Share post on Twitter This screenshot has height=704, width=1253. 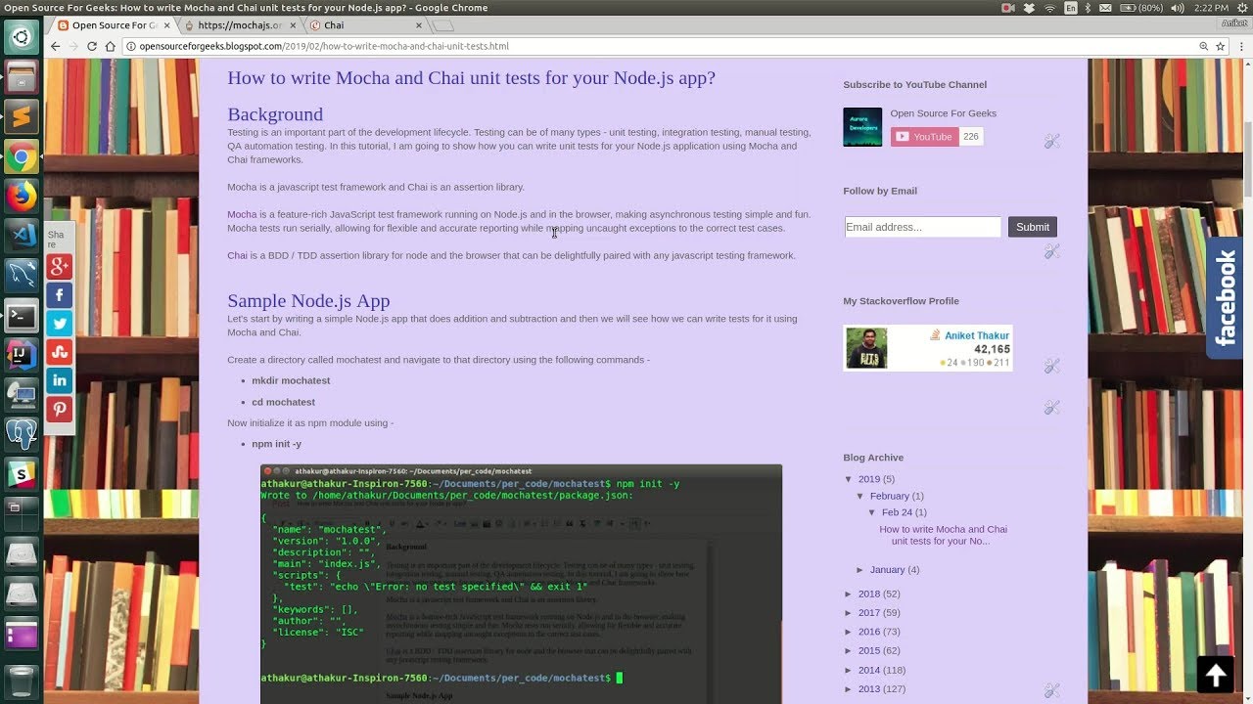coord(60,323)
